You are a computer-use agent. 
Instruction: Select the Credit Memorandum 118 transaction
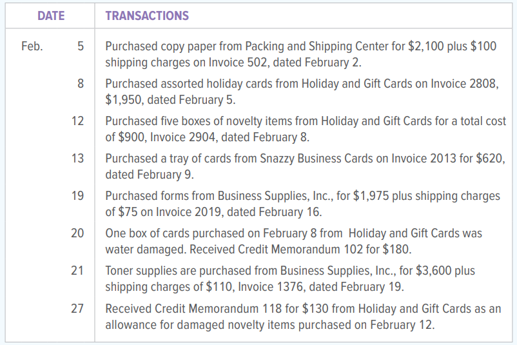pyautogui.click(x=303, y=317)
